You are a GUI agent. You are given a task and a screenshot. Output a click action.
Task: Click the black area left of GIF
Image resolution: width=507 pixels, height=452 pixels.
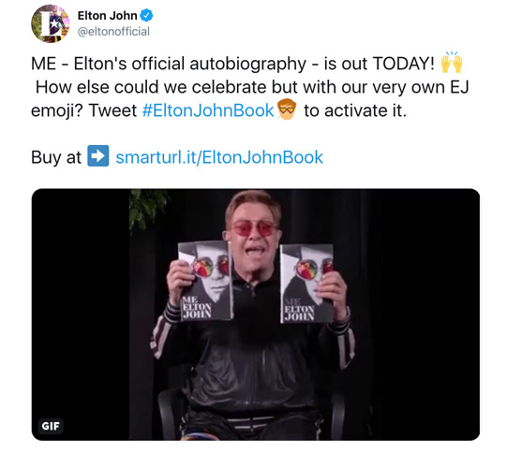[x=81, y=314]
